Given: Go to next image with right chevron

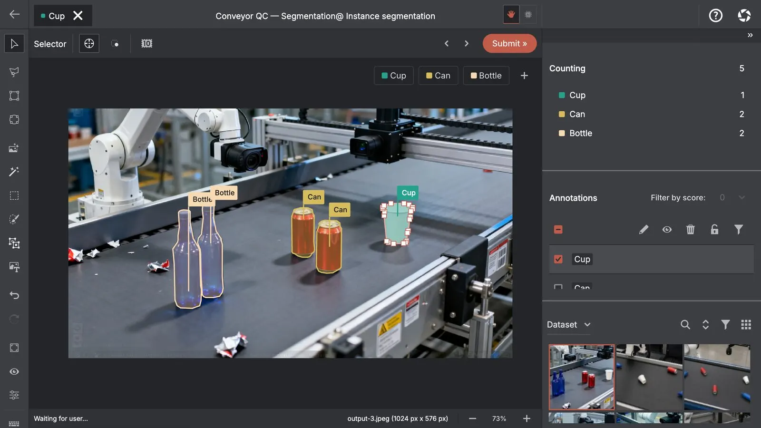Looking at the screenshot, I should [x=467, y=44].
